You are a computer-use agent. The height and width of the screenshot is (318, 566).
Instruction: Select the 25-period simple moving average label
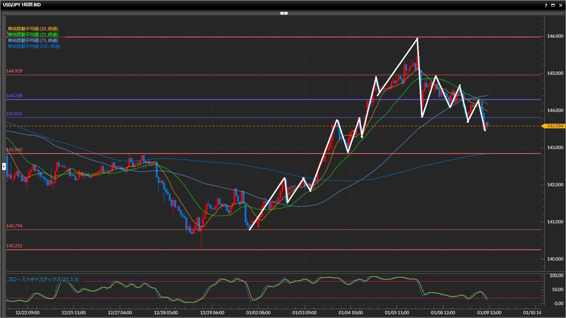pyautogui.click(x=33, y=34)
